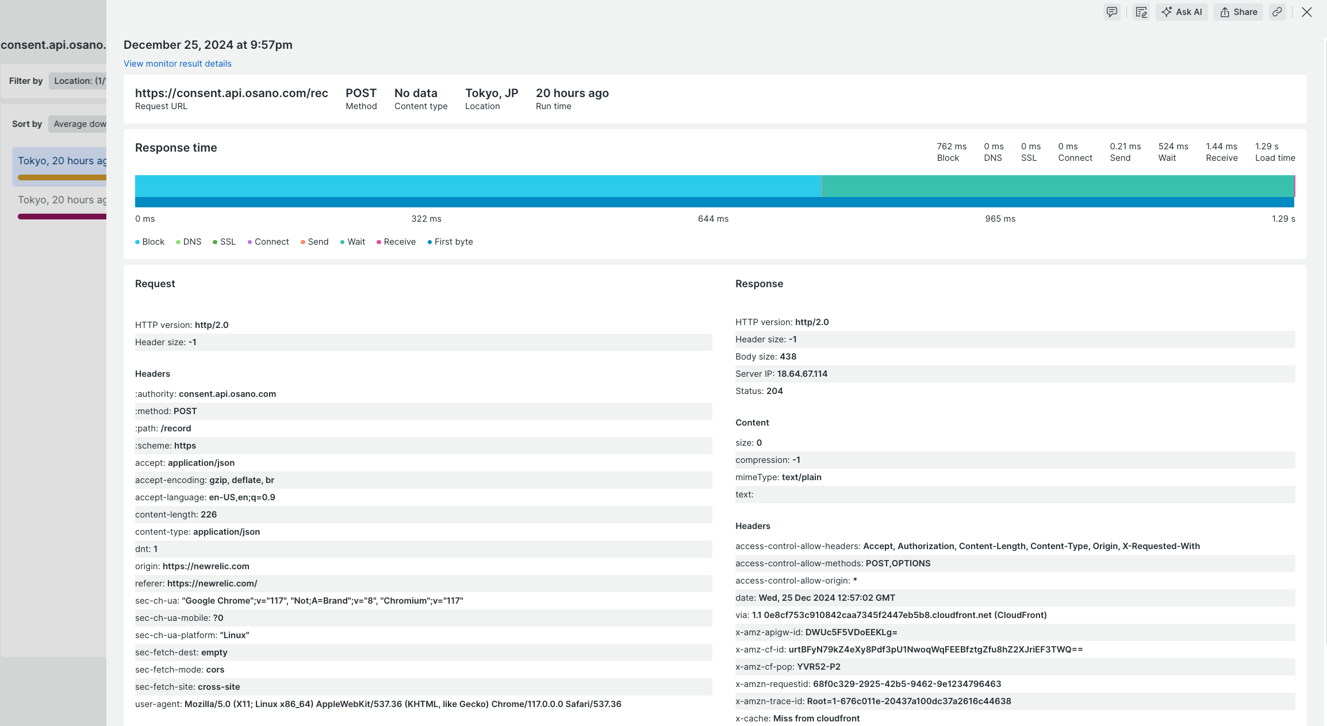Click the green Wait timing bar segment
Screen dimensions: 1327x726
1058,186
